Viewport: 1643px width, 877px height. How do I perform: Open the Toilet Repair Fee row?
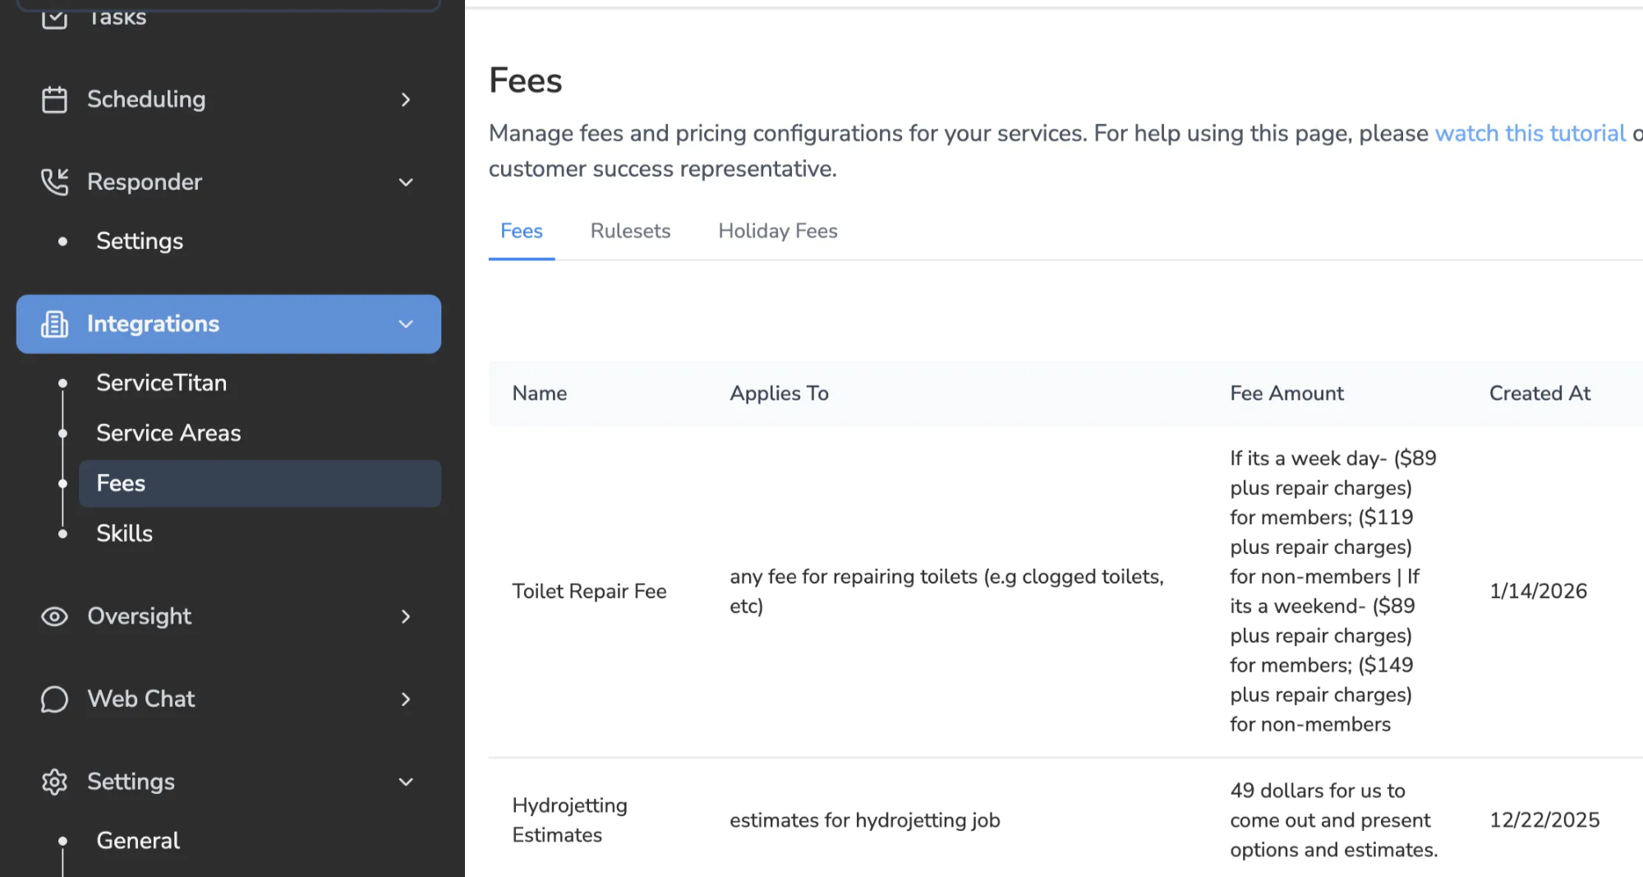coord(1065,592)
